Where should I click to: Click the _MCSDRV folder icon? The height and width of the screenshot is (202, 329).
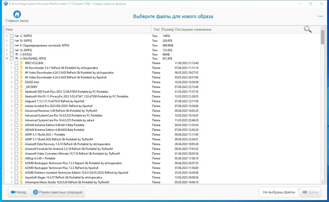(x=21, y=87)
